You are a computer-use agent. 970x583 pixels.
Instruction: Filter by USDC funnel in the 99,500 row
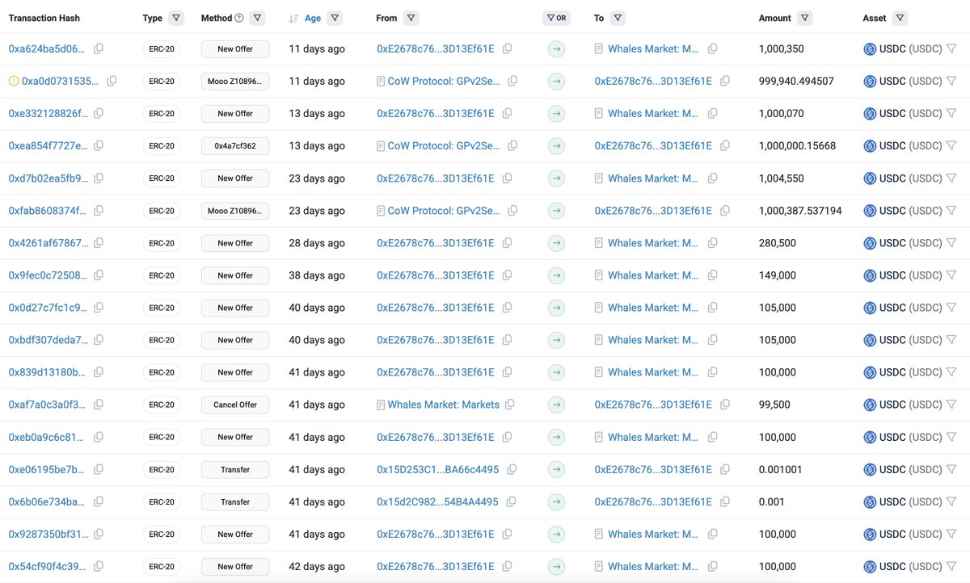point(951,405)
